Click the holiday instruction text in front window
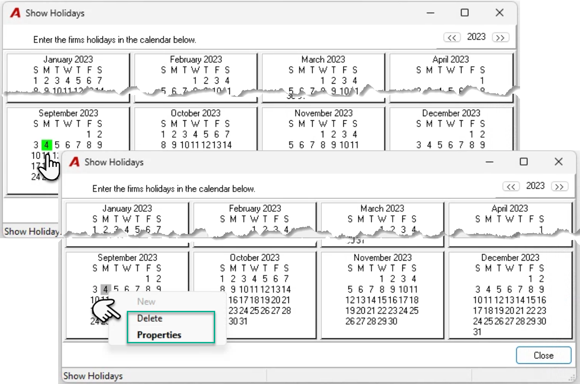Image resolution: width=580 pixels, height=384 pixels. click(174, 188)
